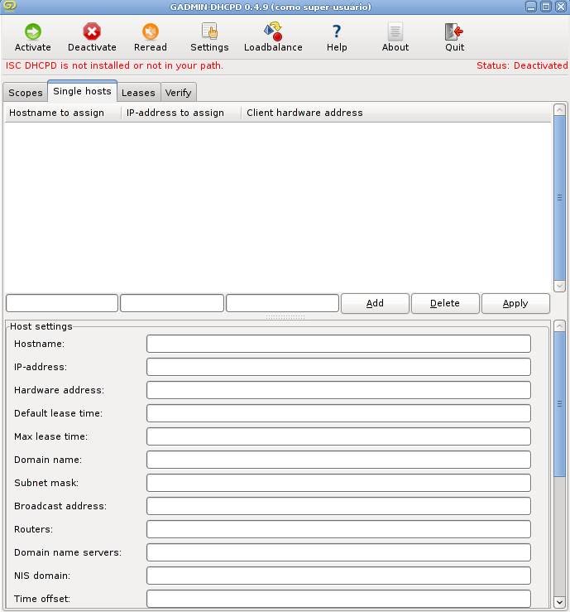Click the orange Reread icon
The height and width of the screenshot is (612, 570).
click(x=150, y=31)
